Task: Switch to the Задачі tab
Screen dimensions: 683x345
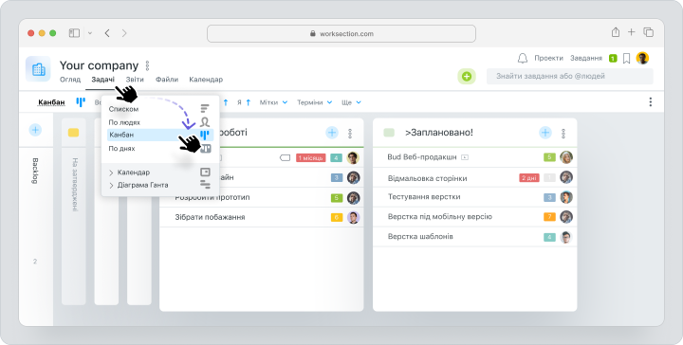Action: (103, 80)
